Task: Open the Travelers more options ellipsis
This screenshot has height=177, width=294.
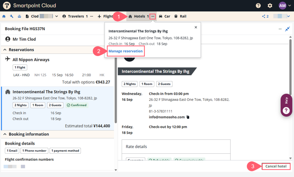Action: click(x=91, y=16)
